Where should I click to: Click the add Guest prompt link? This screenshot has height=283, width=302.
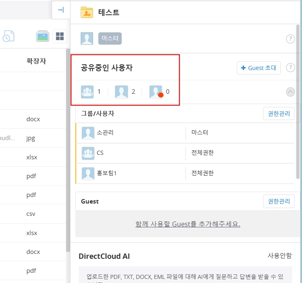[188, 224]
